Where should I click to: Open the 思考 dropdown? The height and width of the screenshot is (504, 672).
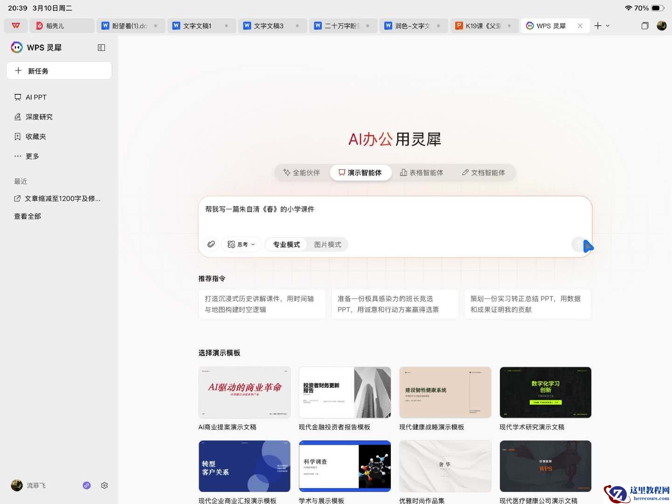tap(241, 245)
